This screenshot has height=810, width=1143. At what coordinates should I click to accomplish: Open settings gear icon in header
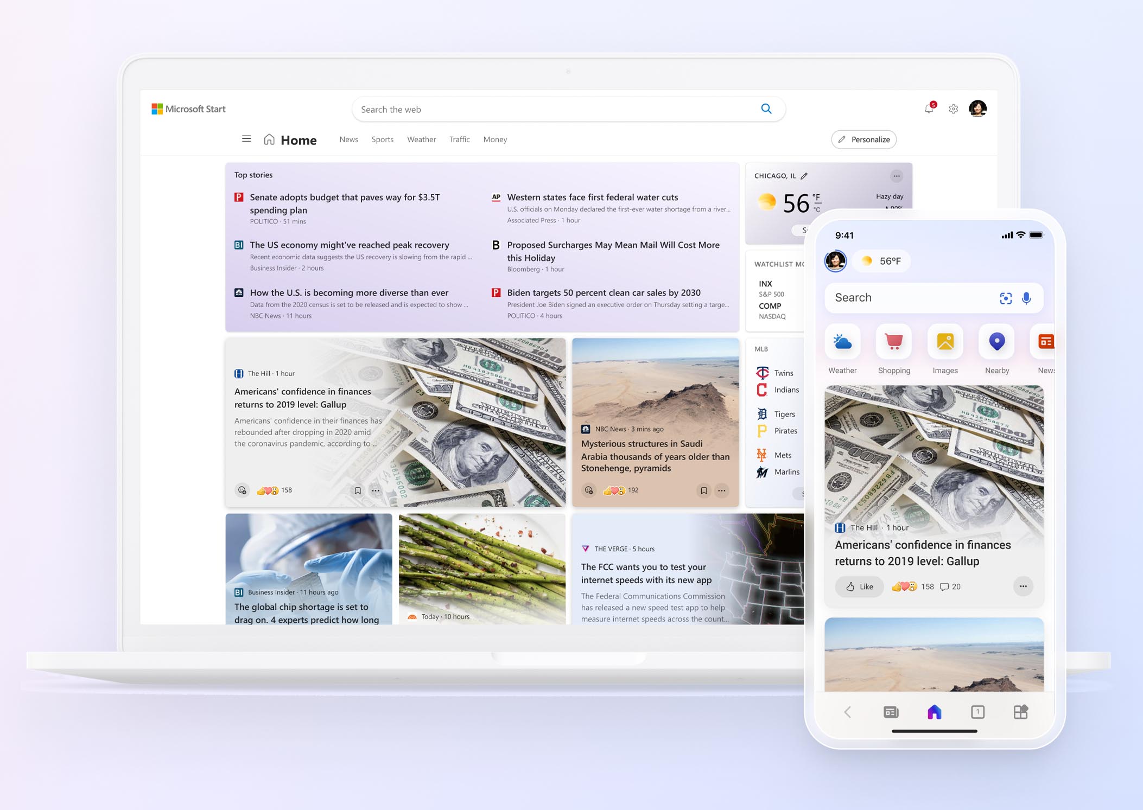tap(954, 109)
